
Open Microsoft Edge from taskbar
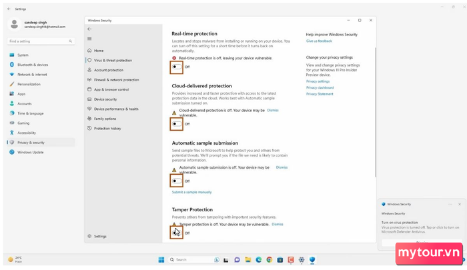[259, 259]
